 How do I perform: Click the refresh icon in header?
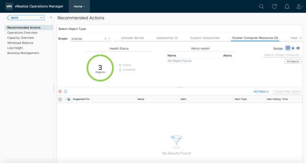(x=274, y=6)
